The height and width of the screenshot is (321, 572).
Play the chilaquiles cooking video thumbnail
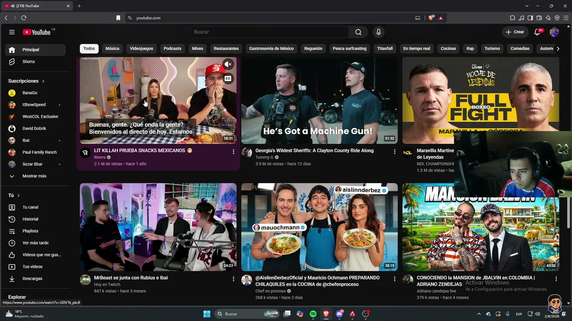tap(320, 227)
